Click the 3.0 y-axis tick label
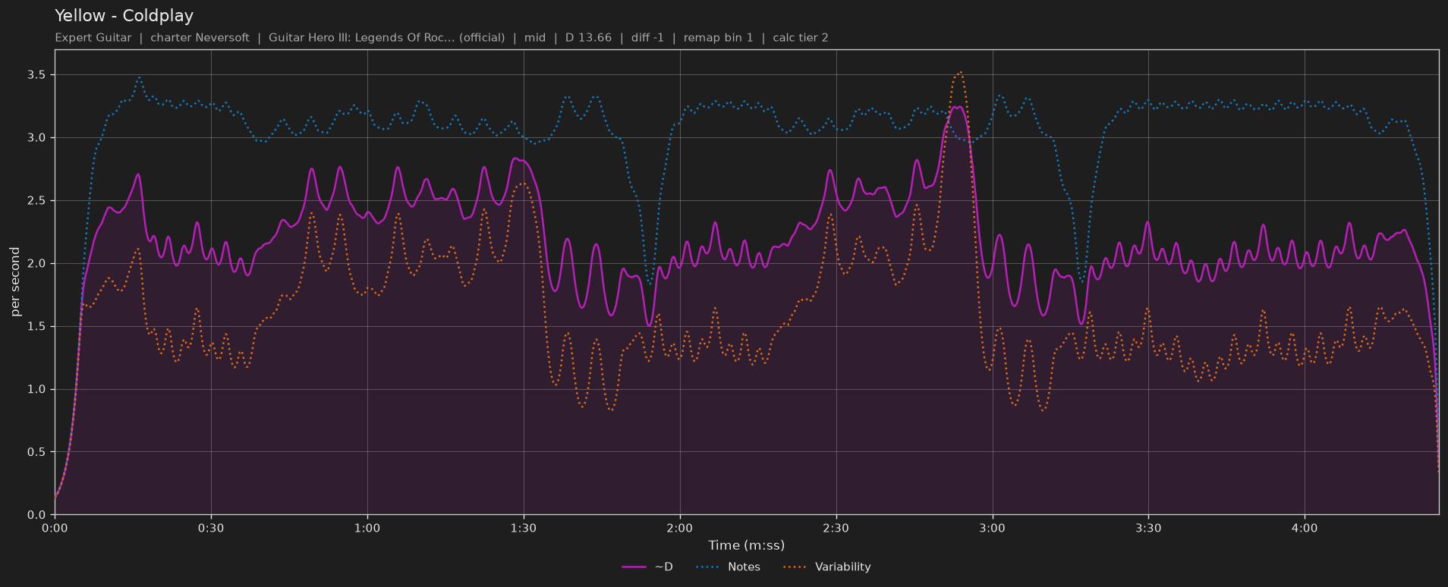 [36, 138]
